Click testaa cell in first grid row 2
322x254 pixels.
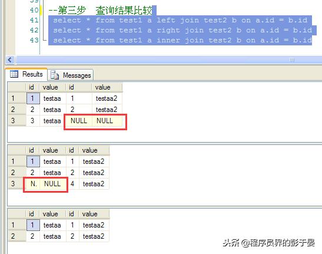pyautogui.click(x=53, y=110)
